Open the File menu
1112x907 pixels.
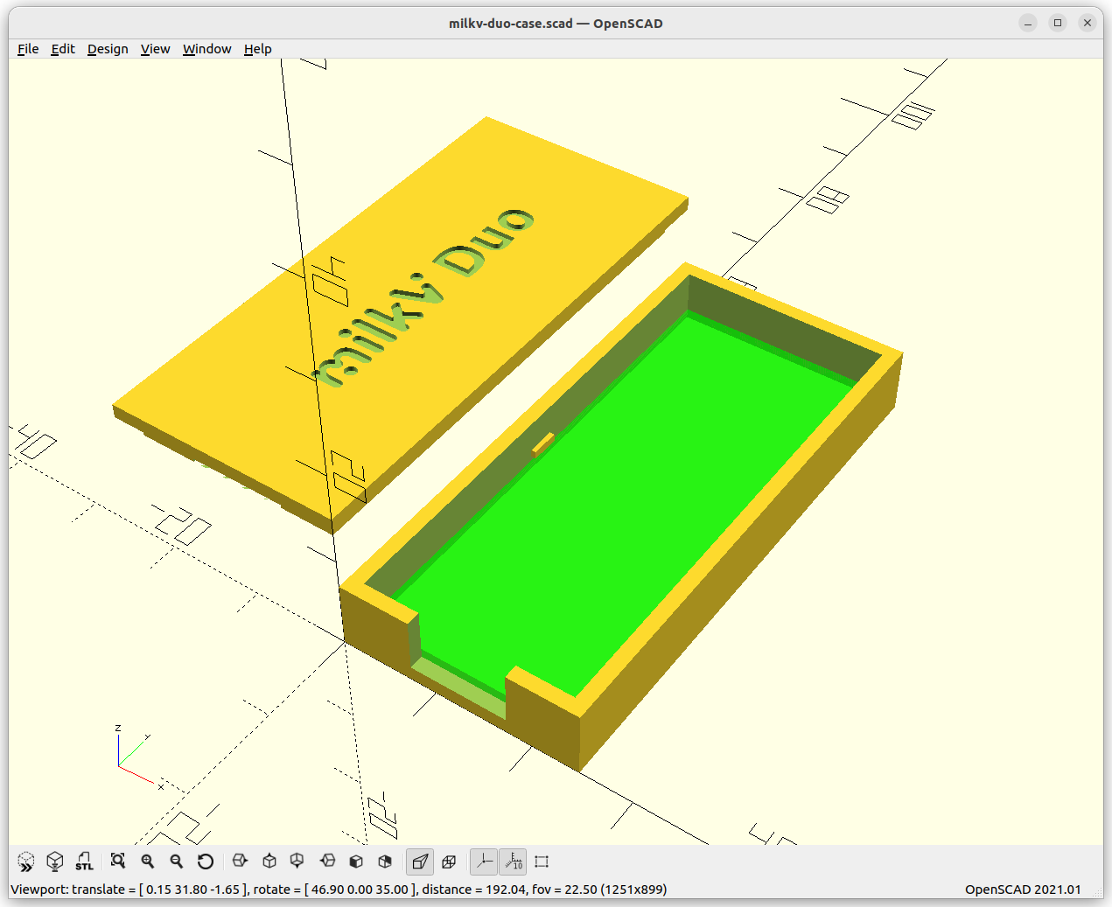(28, 49)
